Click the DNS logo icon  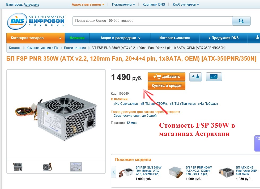click(x=17, y=21)
